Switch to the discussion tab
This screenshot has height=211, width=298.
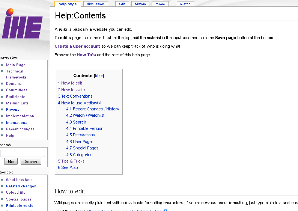95,4
